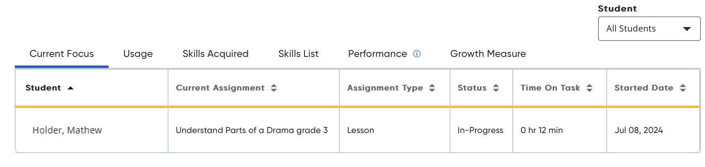Click Assignment Type sort arrows icon

point(432,88)
